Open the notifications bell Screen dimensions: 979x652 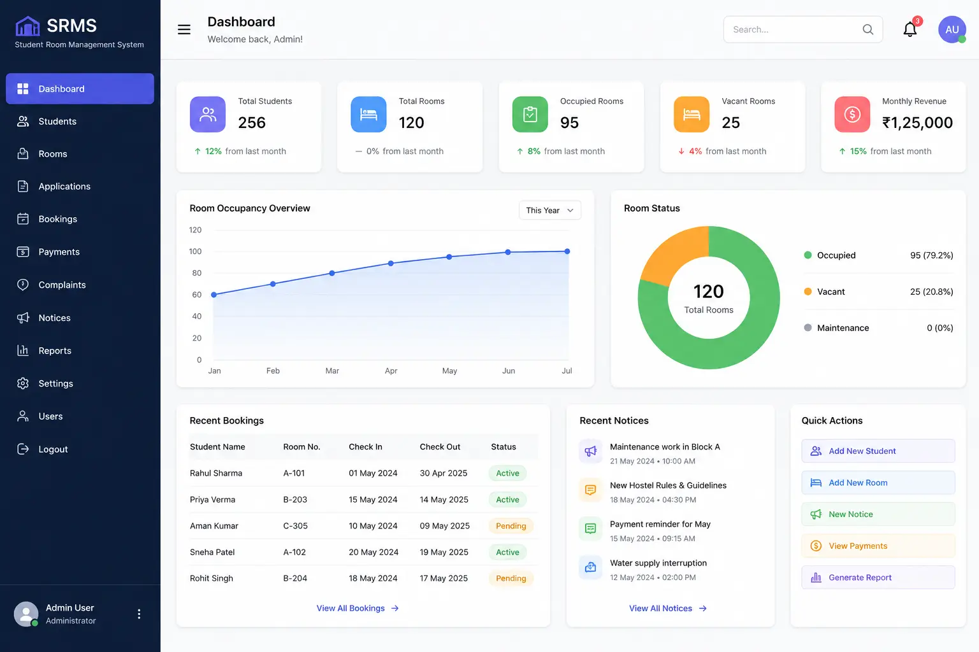[x=910, y=29]
